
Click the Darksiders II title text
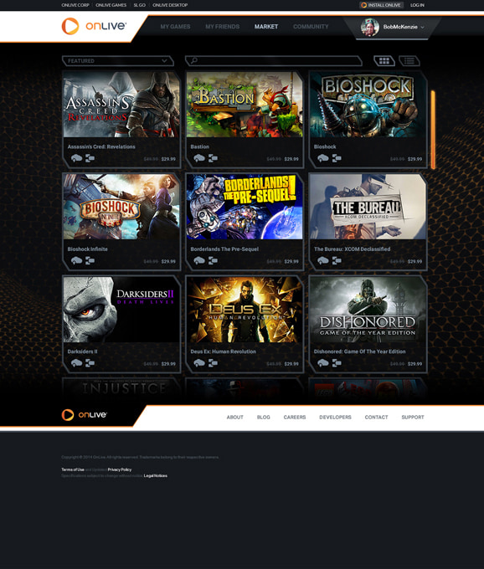82,351
